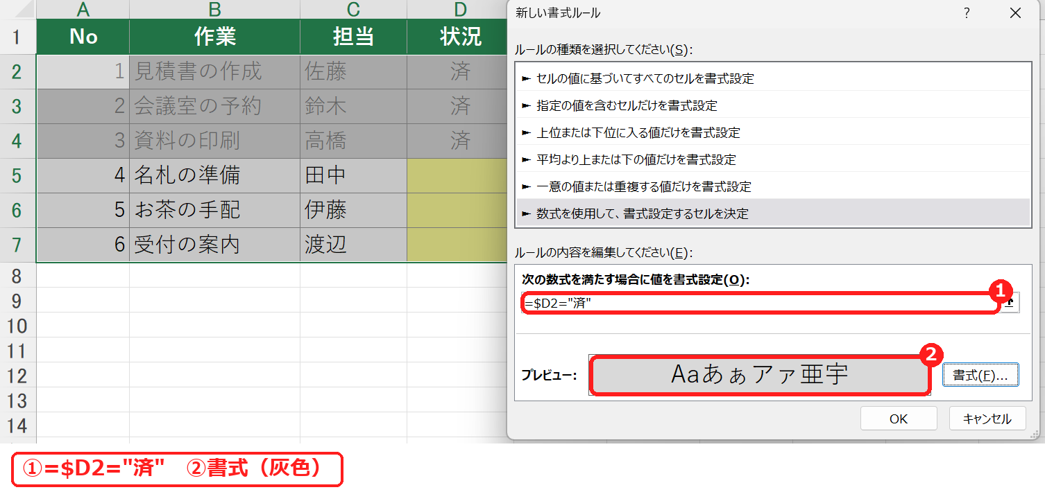
Task: Select rule type セルの値に基づいてすべてのセルを書式設定
Action: click(772, 78)
